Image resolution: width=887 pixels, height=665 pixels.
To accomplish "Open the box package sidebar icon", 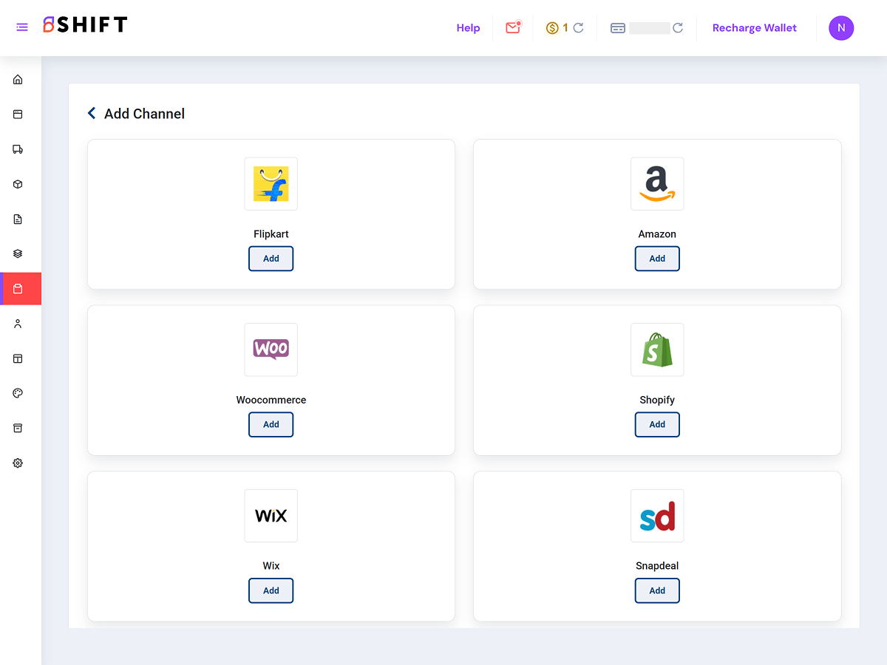I will click(x=18, y=184).
